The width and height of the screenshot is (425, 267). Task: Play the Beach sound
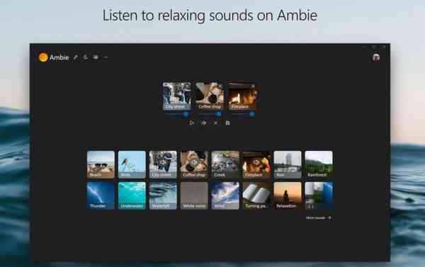(x=101, y=164)
